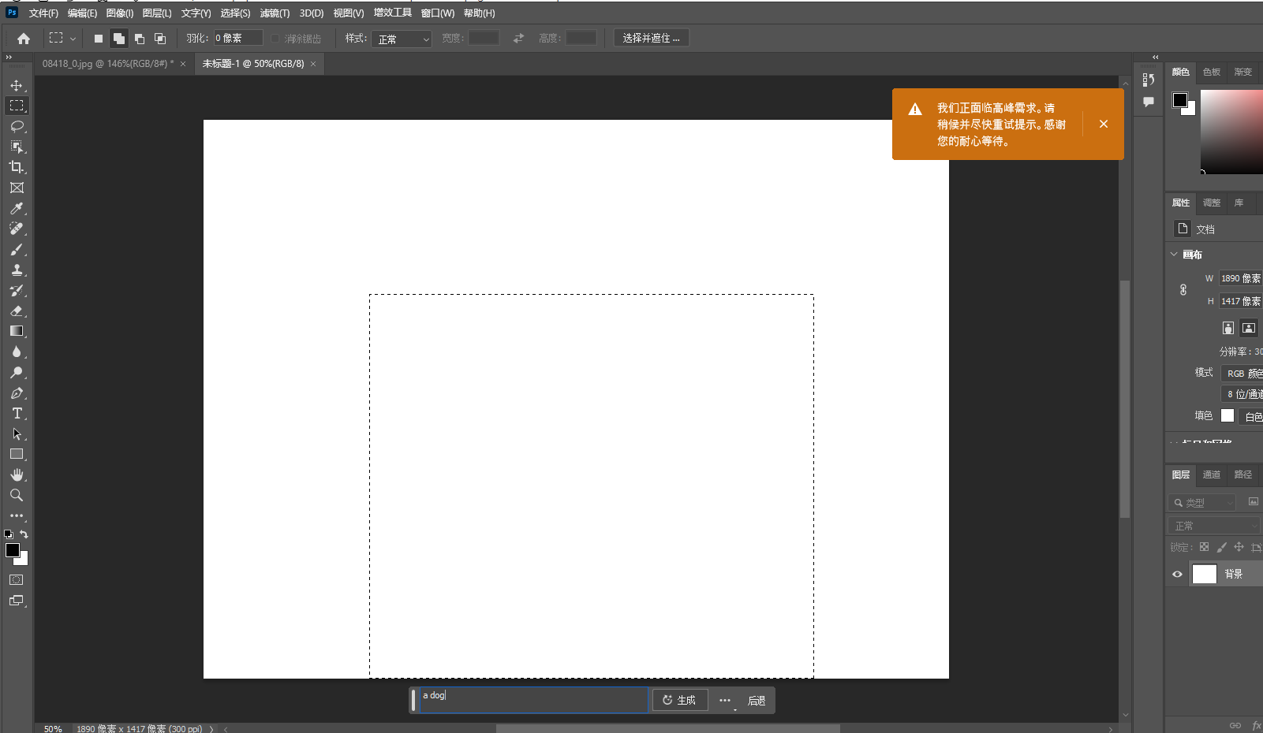Select the Rectangle shape tool
This screenshot has height=733, width=1263.
point(17,454)
